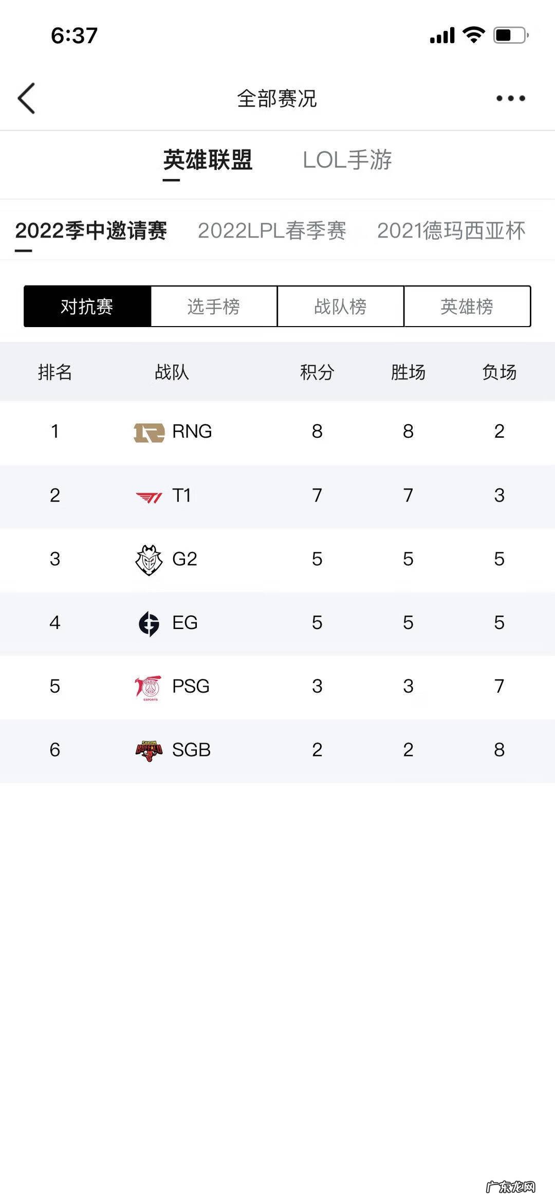Select the 2022季中邀请赛 tournament tab

pyautogui.click(x=91, y=231)
